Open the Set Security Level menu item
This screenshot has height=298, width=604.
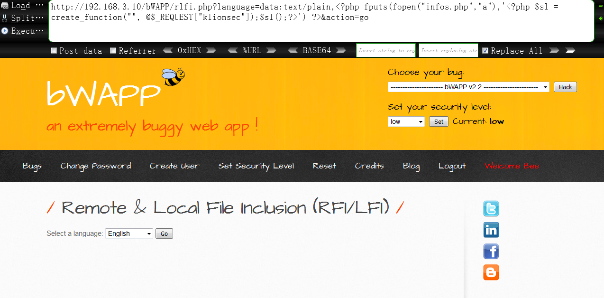[256, 166]
